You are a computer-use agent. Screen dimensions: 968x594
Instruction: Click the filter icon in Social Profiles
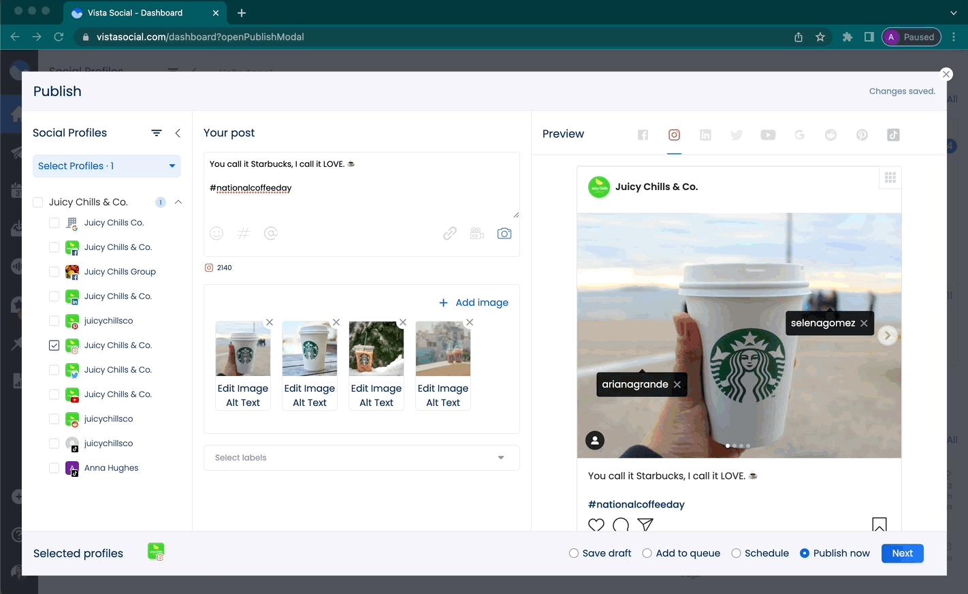(157, 133)
